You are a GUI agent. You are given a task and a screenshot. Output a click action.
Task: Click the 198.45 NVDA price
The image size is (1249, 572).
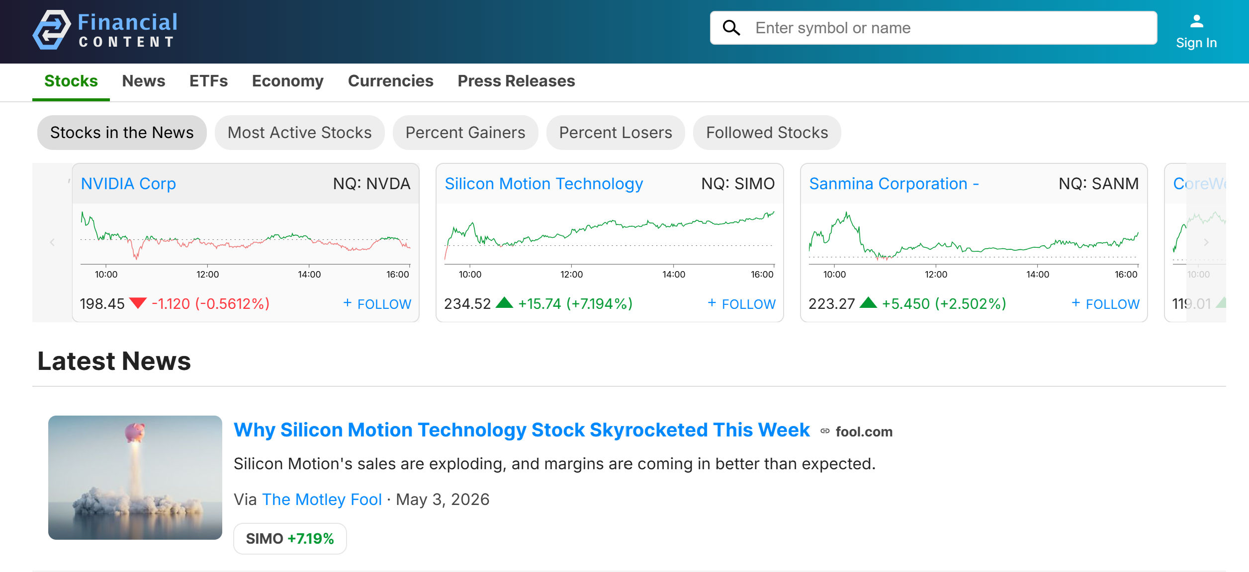102,303
